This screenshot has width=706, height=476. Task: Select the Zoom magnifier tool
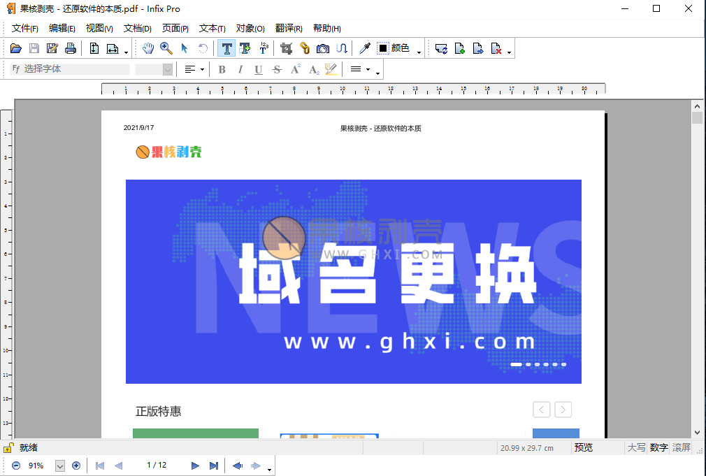pyautogui.click(x=166, y=48)
